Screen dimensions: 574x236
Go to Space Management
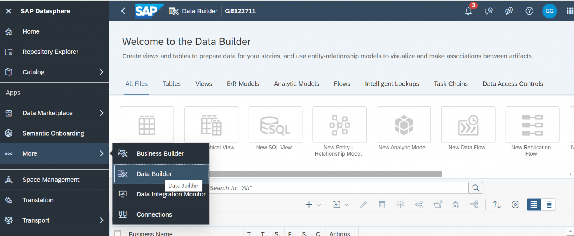click(51, 180)
